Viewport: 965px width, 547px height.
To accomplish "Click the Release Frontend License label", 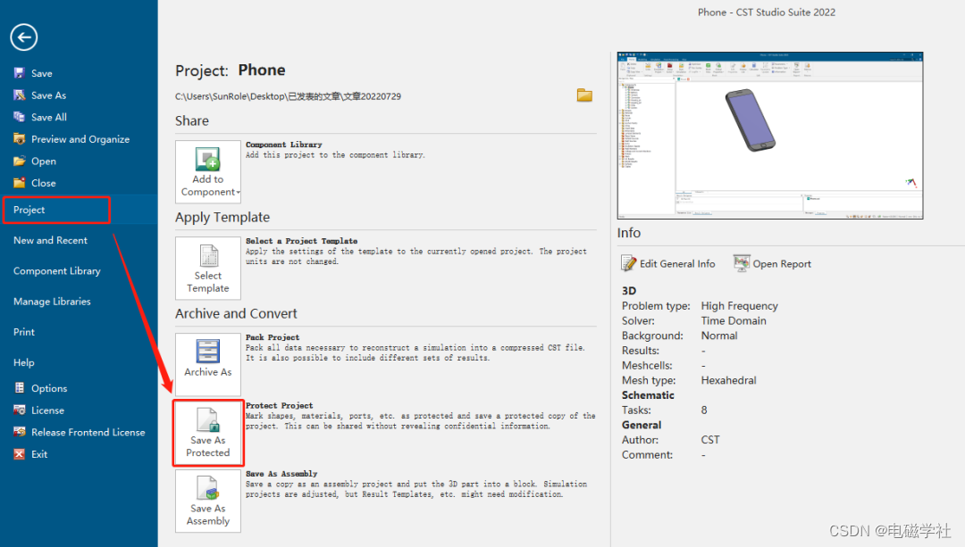I will coord(88,432).
